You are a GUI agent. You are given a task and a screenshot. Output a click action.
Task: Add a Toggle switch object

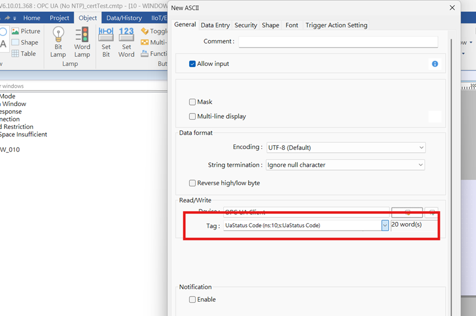[x=154, y=31]
